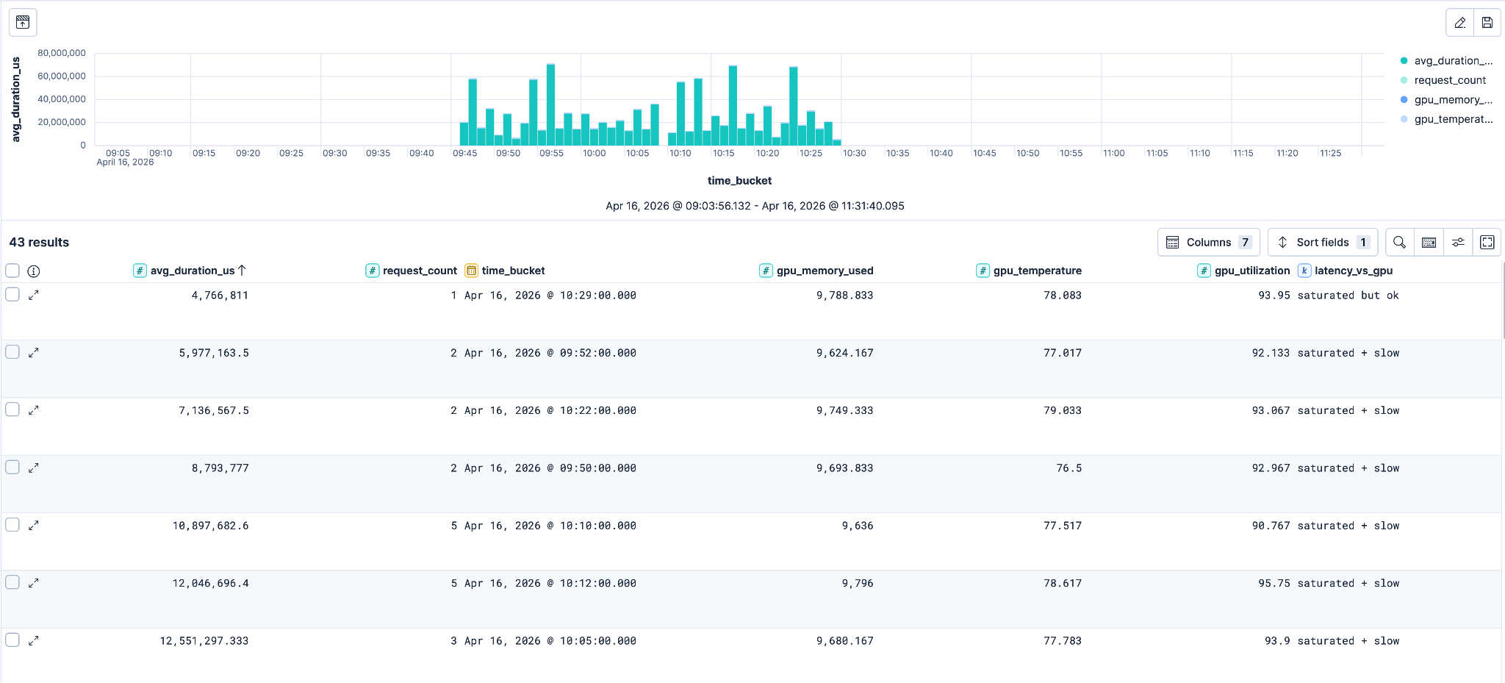Open time_bucket column header menu

(513, 271)
